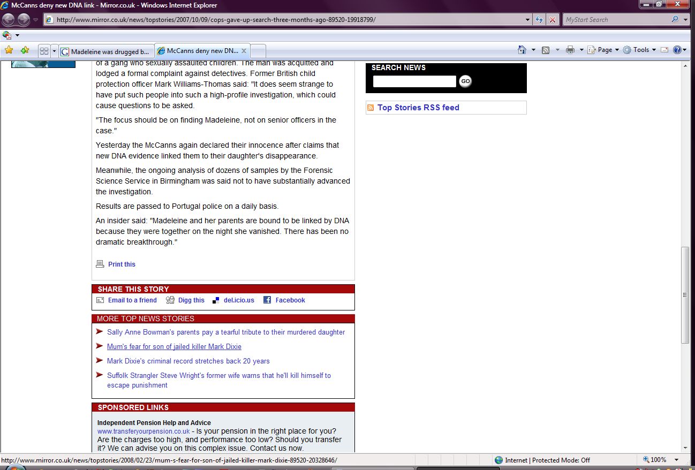695x470 pixels.
Task: Open the zoom level 100% dropdown
Action: click(x=677, y=460)
